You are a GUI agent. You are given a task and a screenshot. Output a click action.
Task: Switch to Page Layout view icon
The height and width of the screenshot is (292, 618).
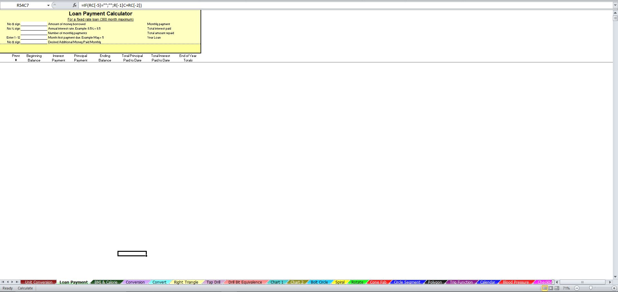pyautogui.click(x=551, y=288)
